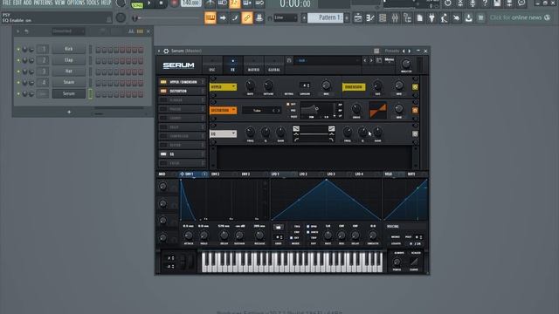Open the FL Studio mixer window
Screen dimensions: 559x314
click(x=395, y=17)
